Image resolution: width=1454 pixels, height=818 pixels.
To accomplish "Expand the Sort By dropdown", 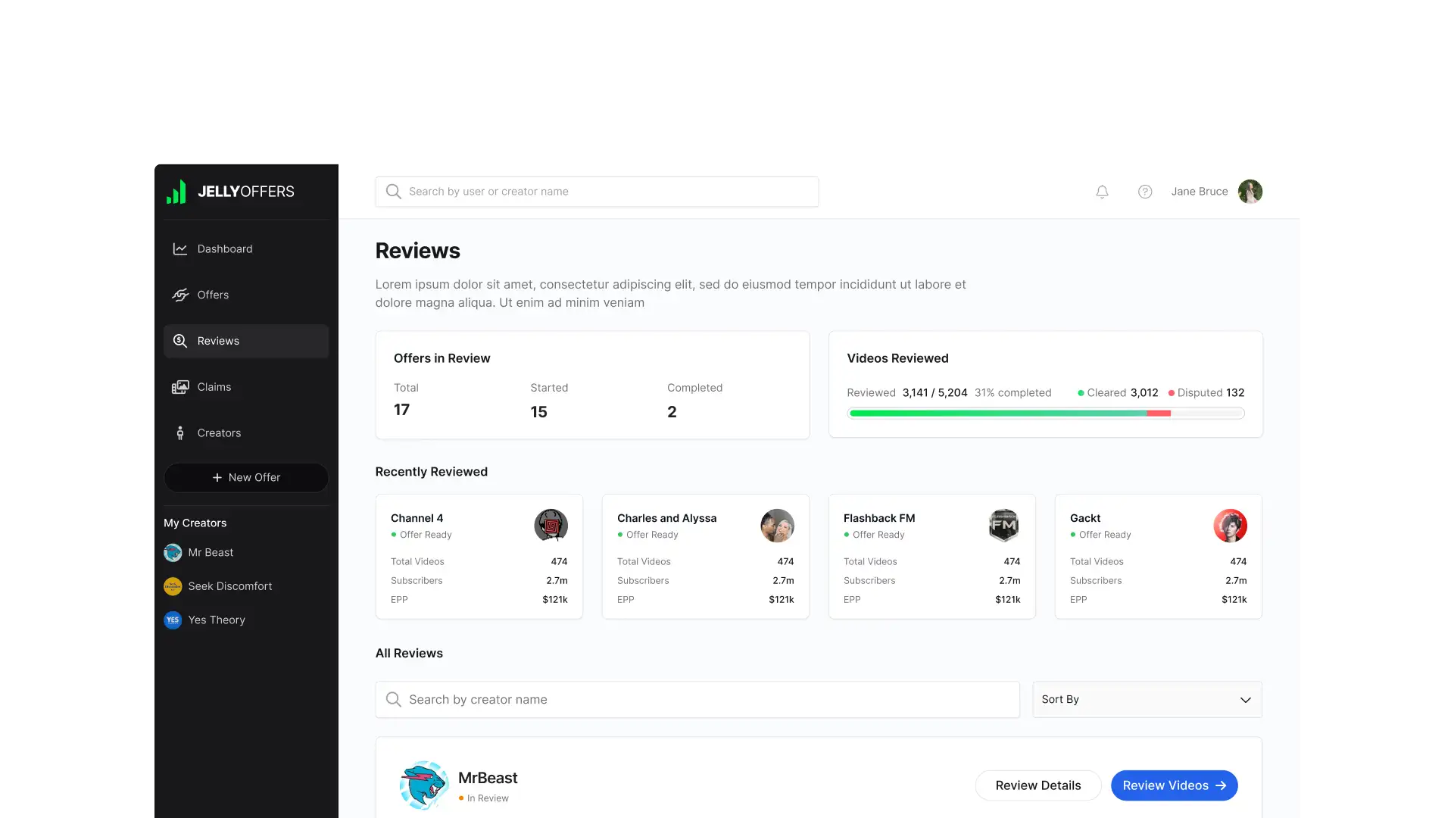I will 1147,699.
